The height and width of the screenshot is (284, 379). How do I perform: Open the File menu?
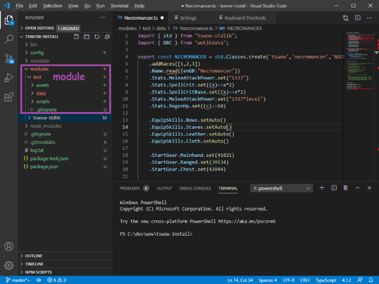pos(19,5)
